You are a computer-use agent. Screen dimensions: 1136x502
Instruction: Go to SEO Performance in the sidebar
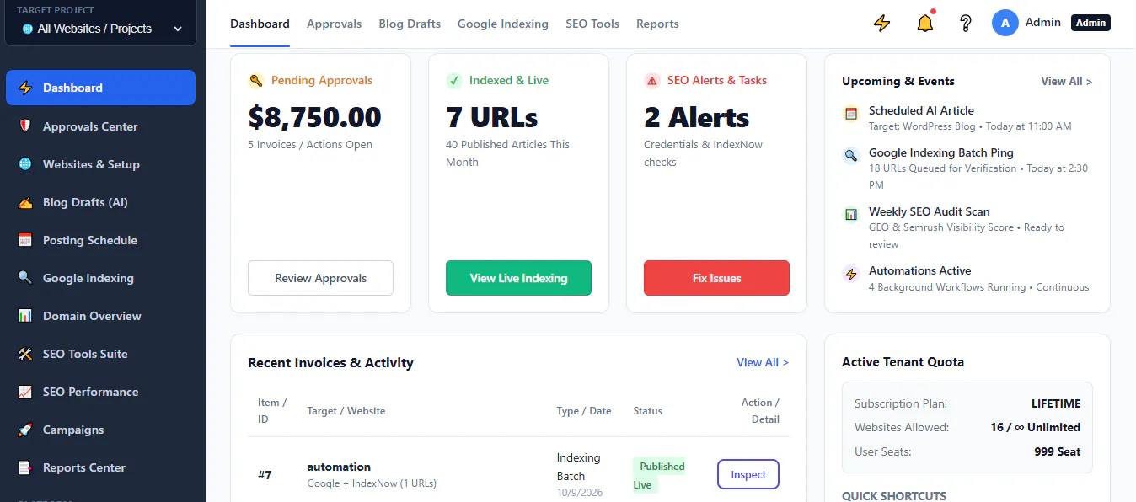[x=100, y=392]
